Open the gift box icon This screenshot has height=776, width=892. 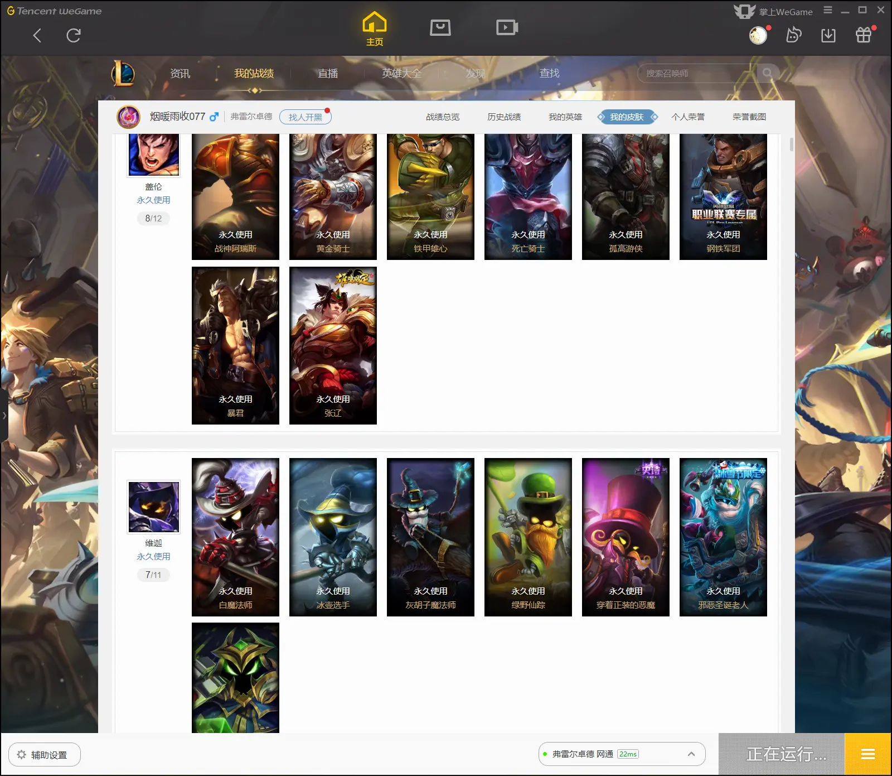coord(864,35)
